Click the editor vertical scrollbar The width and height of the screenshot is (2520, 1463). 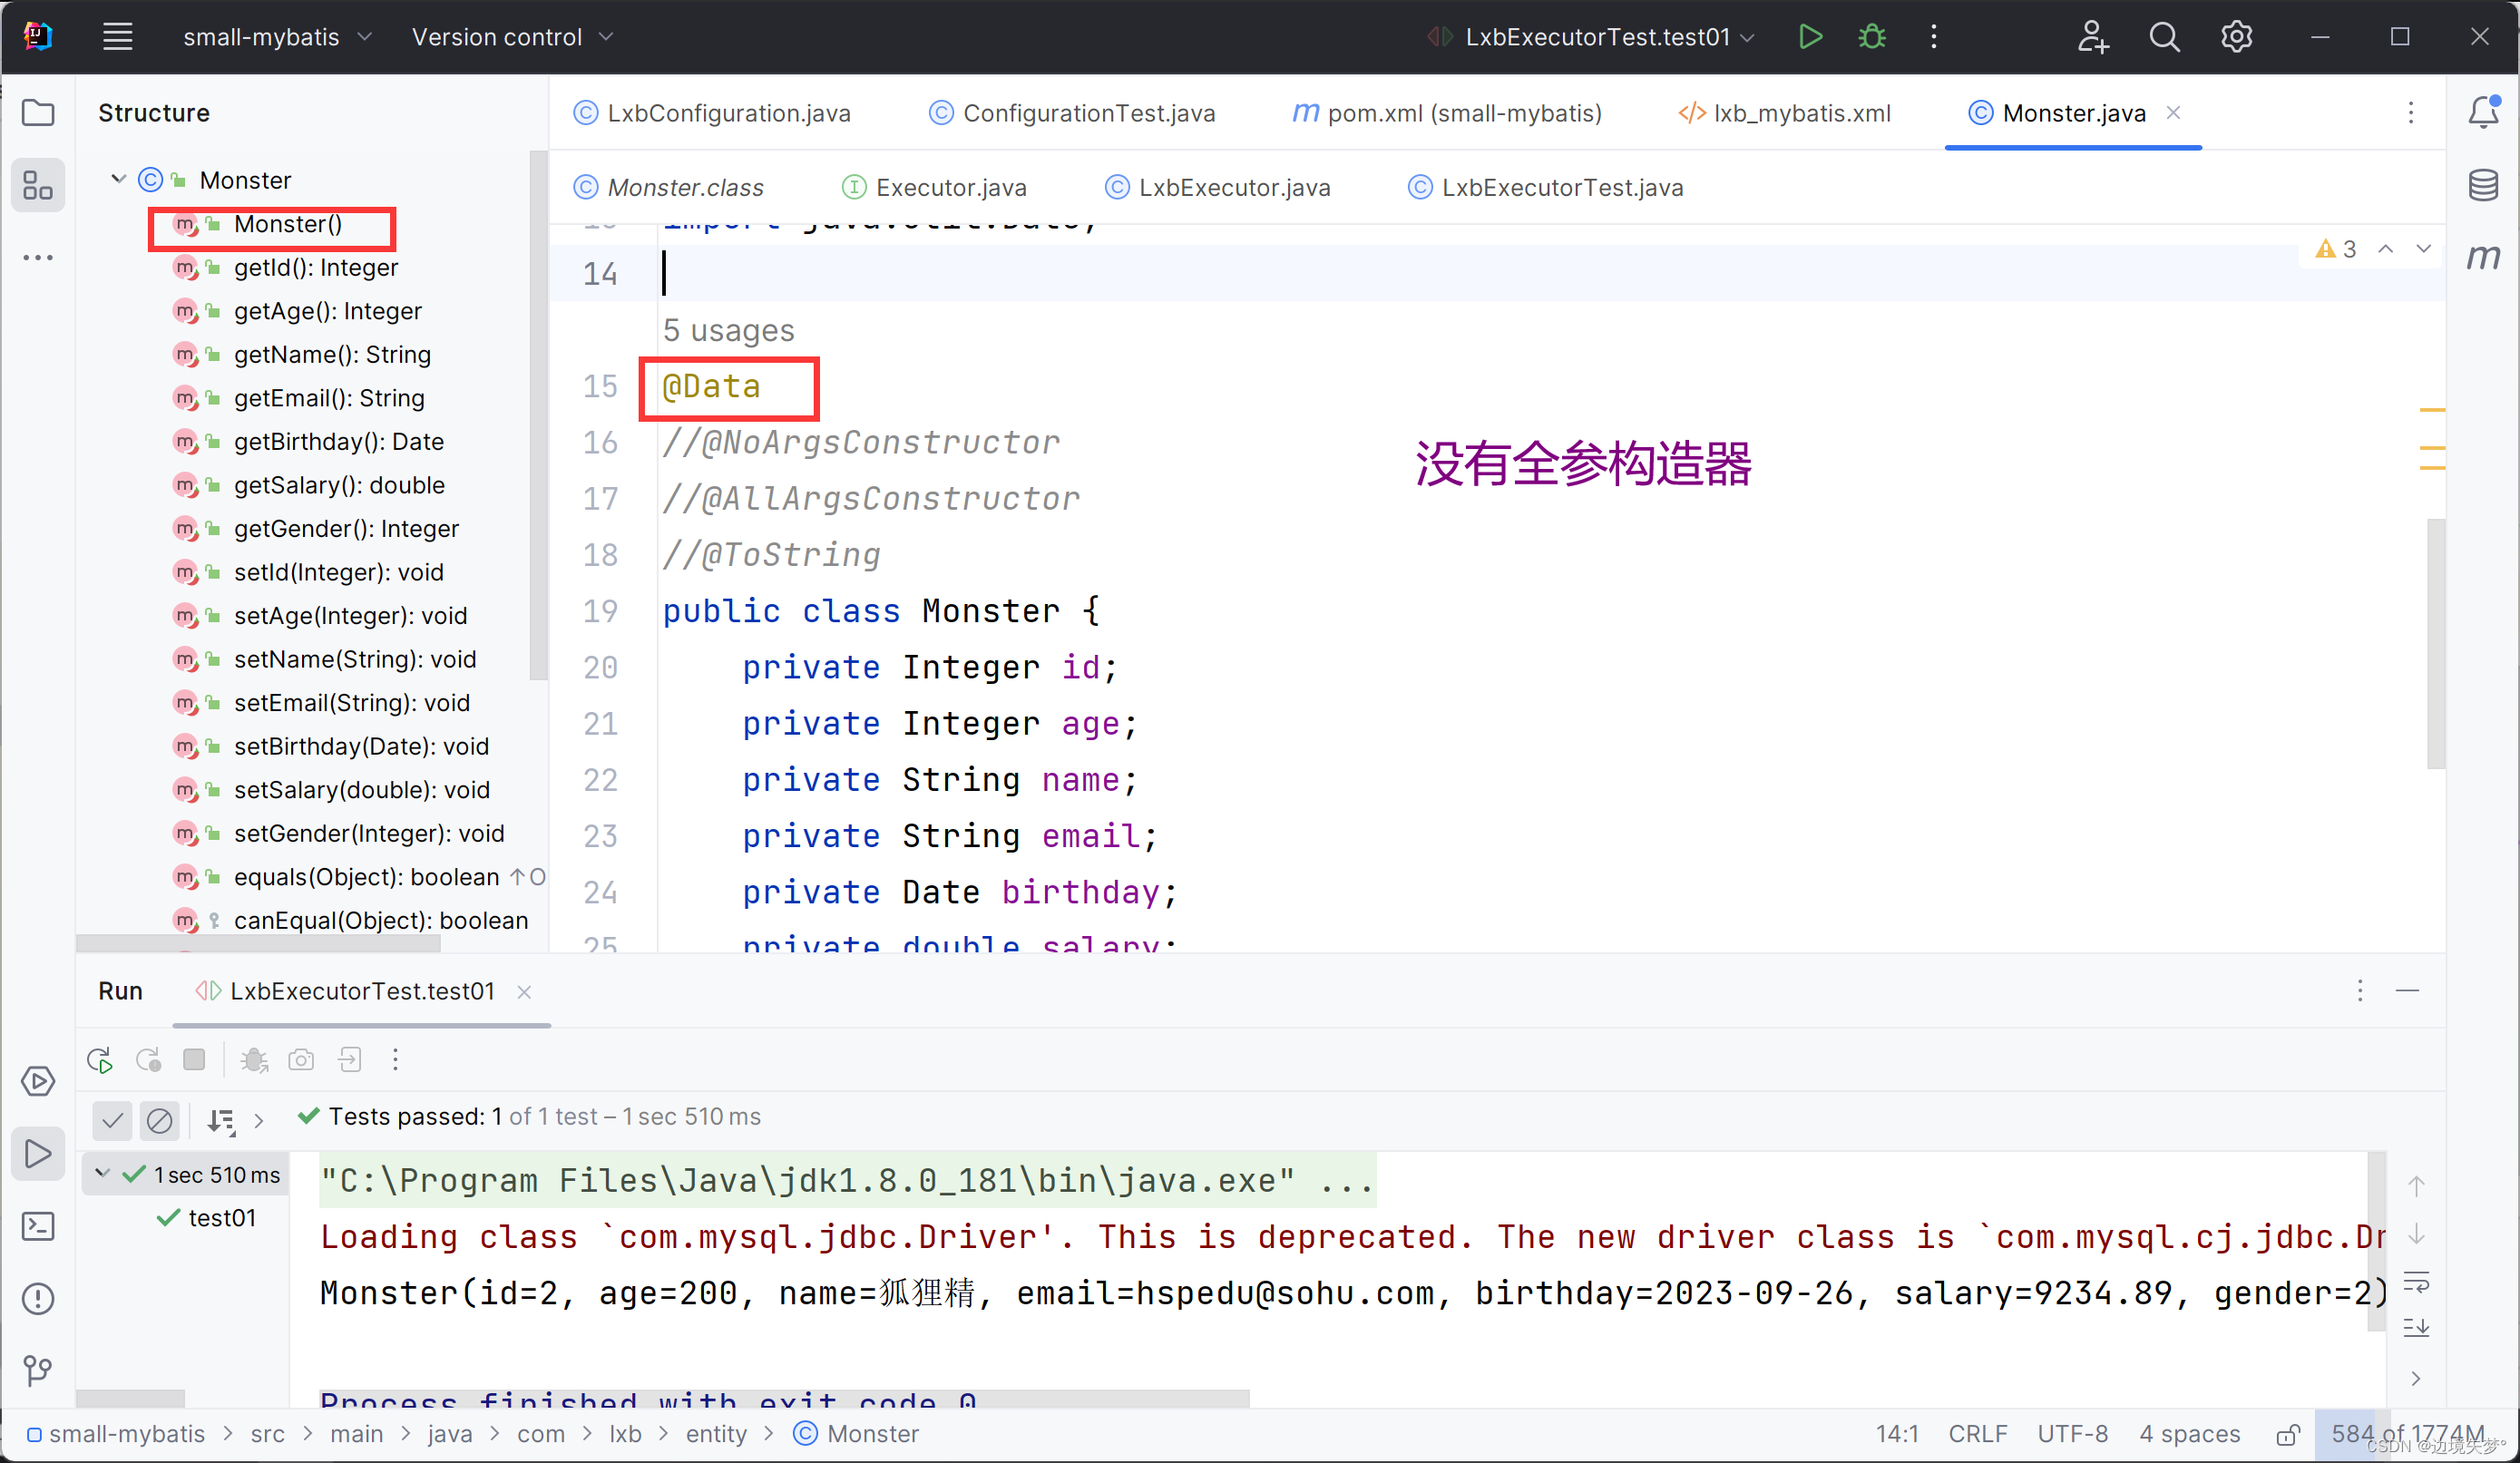[2436, 642]
